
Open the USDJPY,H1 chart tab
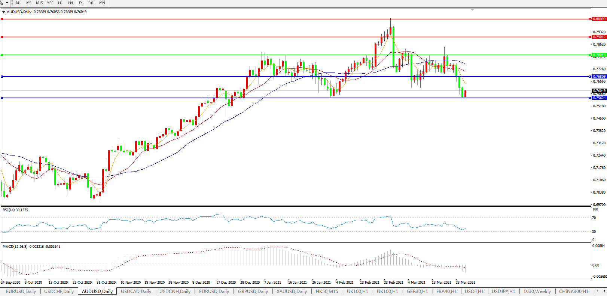click(x=503, y=292)
